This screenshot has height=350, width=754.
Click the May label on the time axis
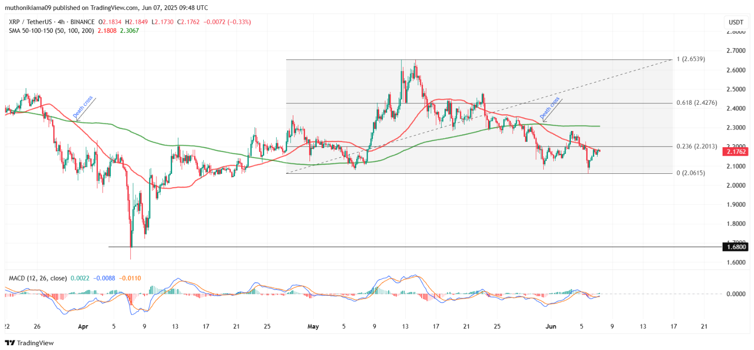click(x=313, y=326)
